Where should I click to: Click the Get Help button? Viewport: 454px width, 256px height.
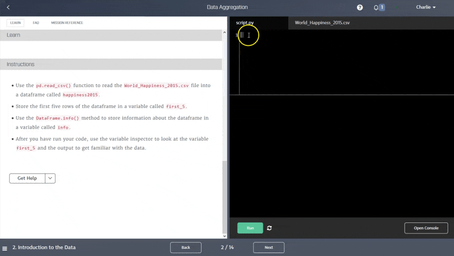(x=27, y=178)
